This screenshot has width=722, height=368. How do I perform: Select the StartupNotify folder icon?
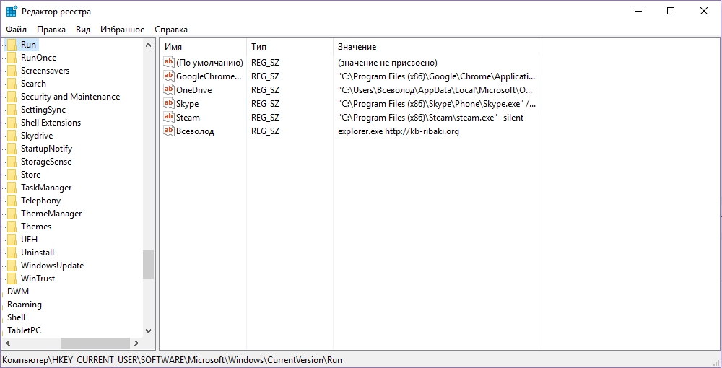click(12, 149)
